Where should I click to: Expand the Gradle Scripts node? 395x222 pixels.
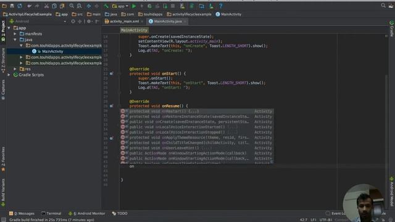click(x=9, y=75)
